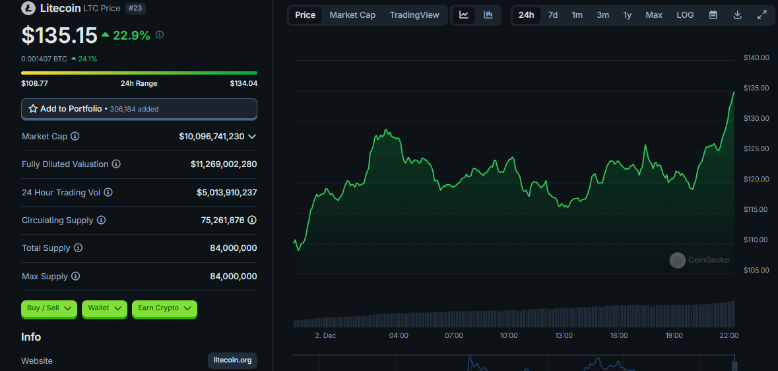Click the 0.001407 BTC value

44,59
